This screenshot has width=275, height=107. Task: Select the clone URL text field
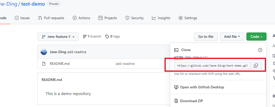pyautogui.click(x=212, y=66)
